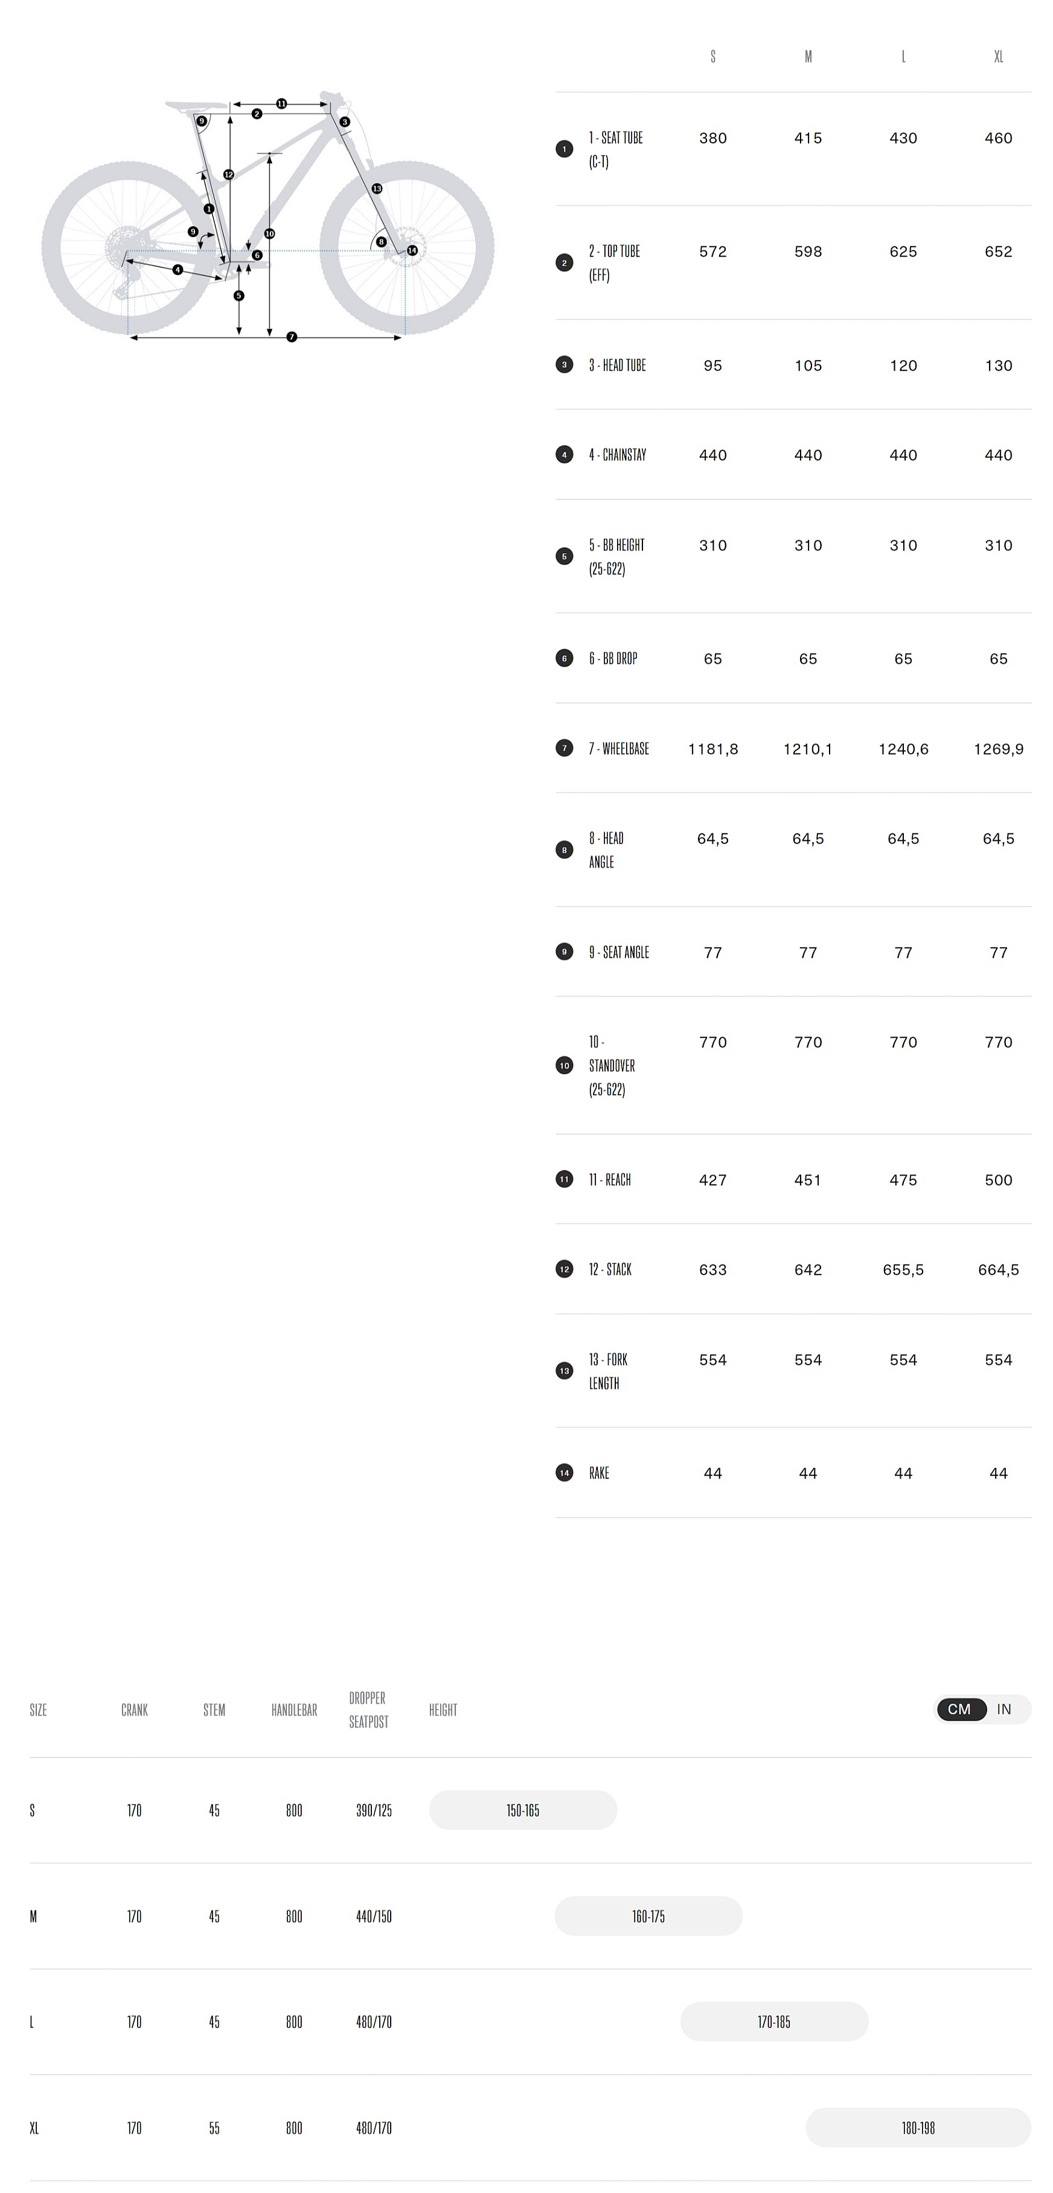Click the number 11 reach row icon

coord(563,1179)
